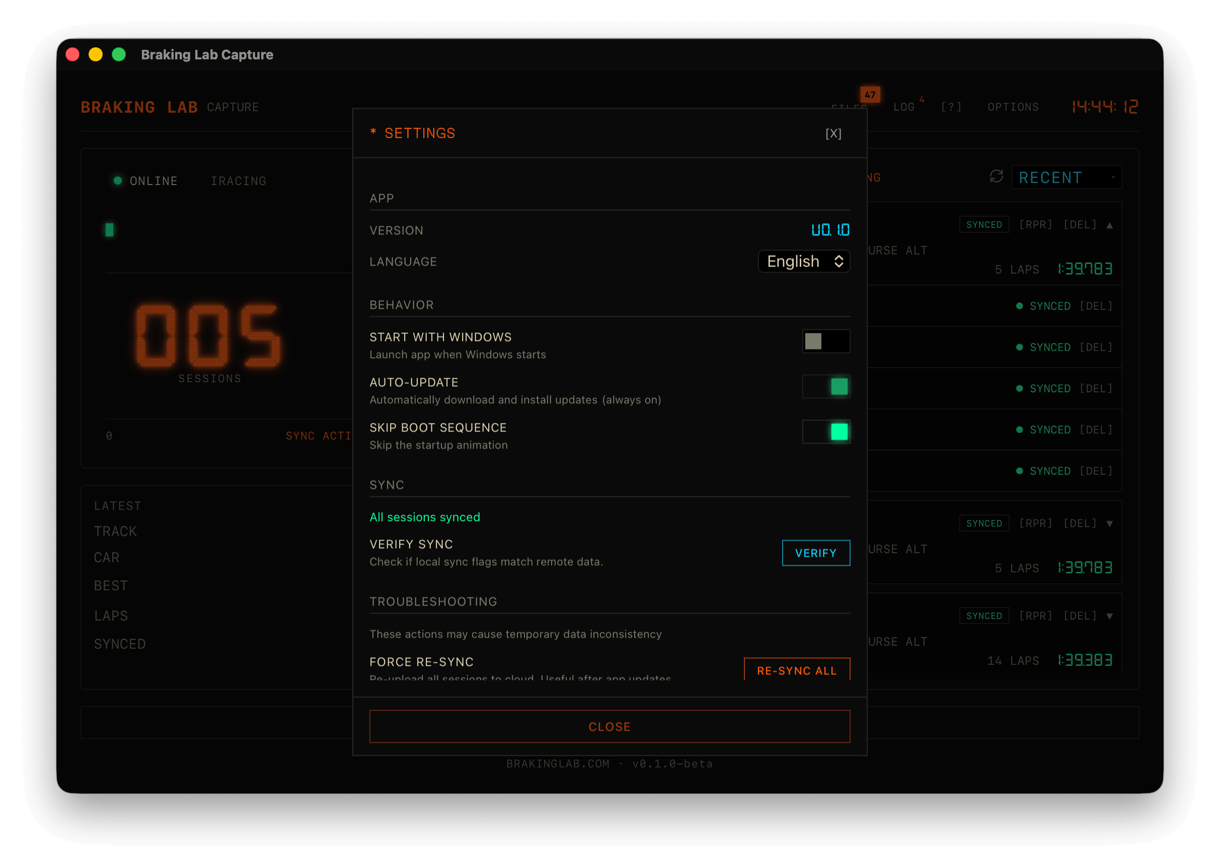Click the green session progress bar on the left
This screenshot has height=868, width=1220.
pyautogui.click(x=109, y=229)
